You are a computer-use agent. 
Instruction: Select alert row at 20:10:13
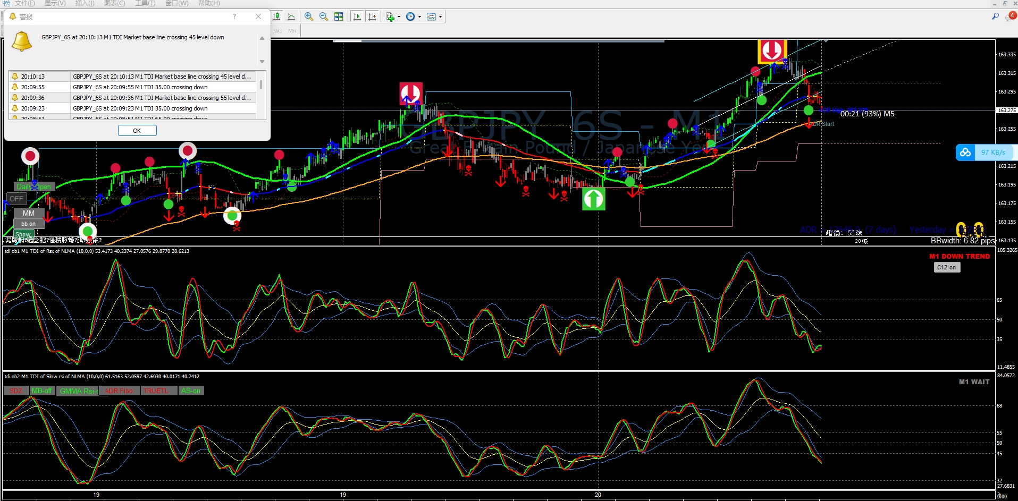133,77
